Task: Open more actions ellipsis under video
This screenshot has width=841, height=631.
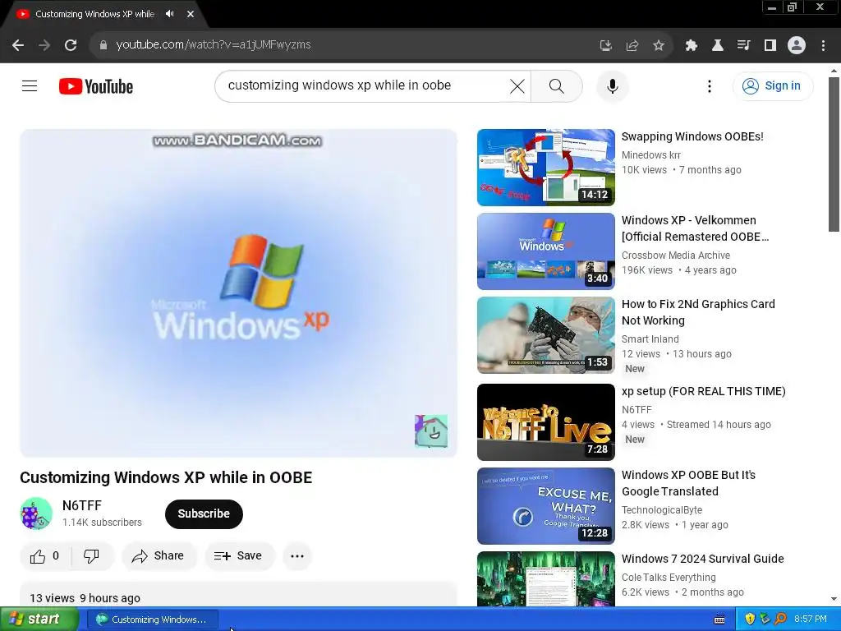Action: (297, 556)
